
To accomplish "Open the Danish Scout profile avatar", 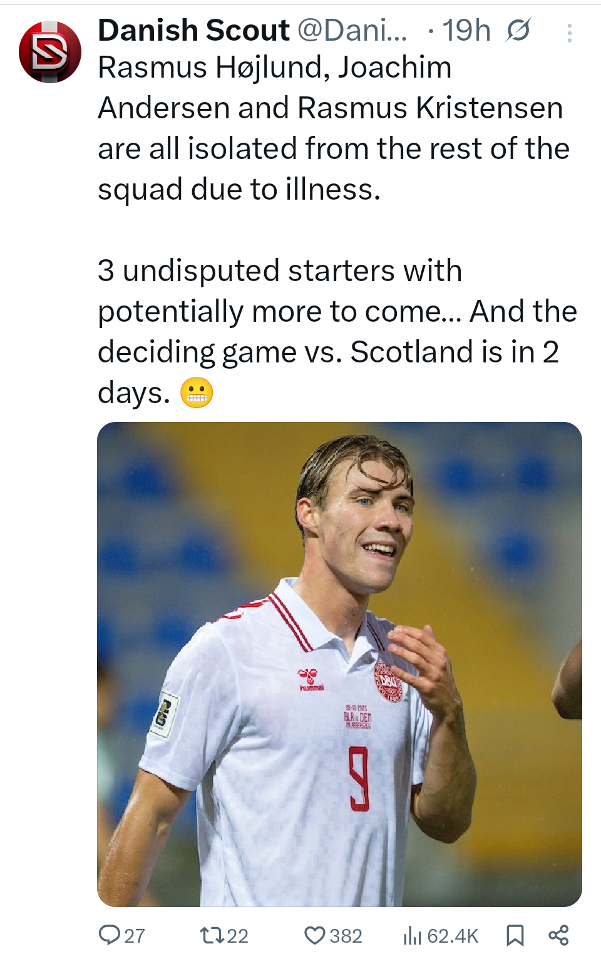I will pyautogui.click(x=50, y=52).
